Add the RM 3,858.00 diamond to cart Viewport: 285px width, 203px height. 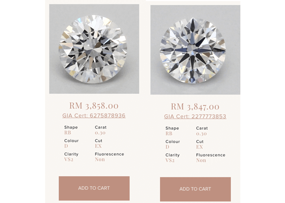pyautogui.click(x=94, y=188)
